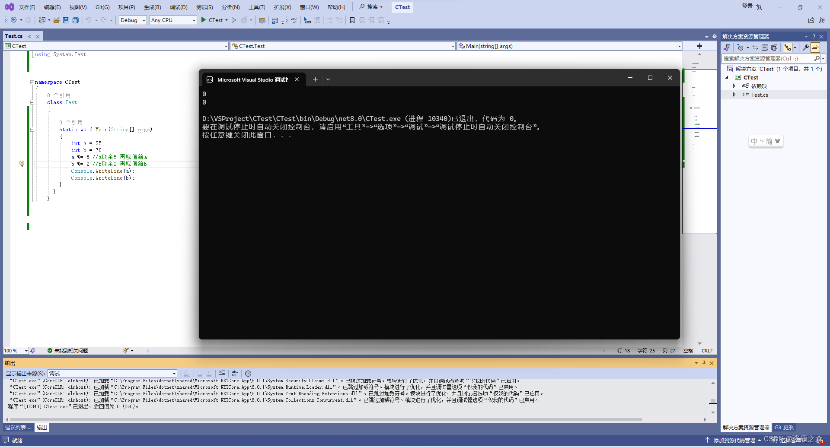Open the Any CPU platform dropdown
Viewport: 830px width, 447px height.
pyautogui.click(x=173, y=20)
